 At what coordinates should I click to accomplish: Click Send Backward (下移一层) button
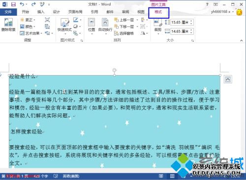point(124,26)
